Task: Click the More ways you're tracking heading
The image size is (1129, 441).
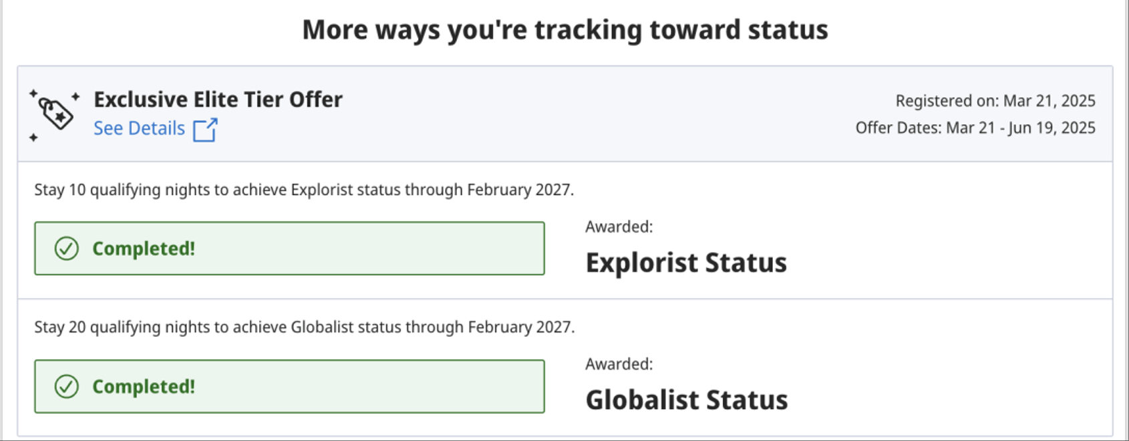Action: [565, 30]
